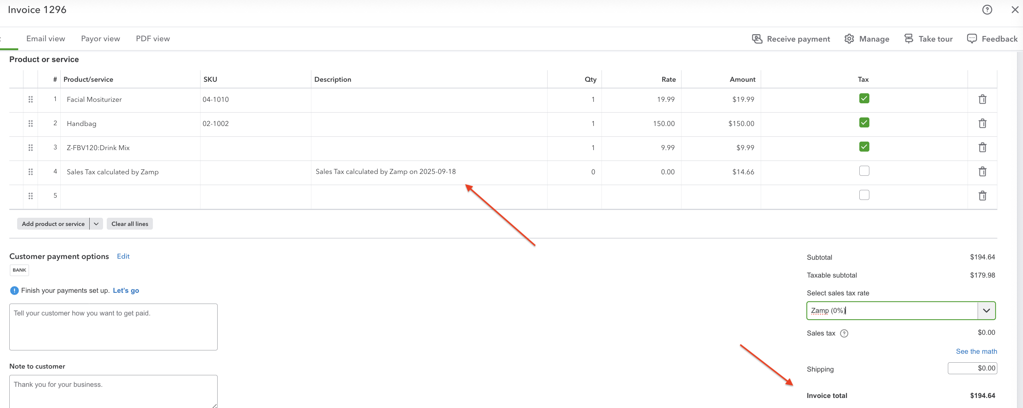Click Receive payment button
Screen dimensions: 1023x408
(x=790, y=39)
